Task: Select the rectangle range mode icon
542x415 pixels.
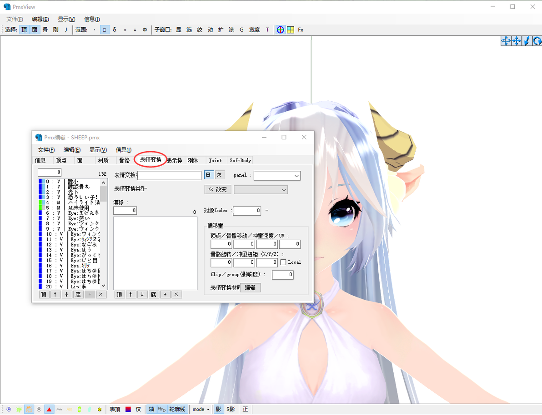Action: pyautogui.click(x=105, y=30)
